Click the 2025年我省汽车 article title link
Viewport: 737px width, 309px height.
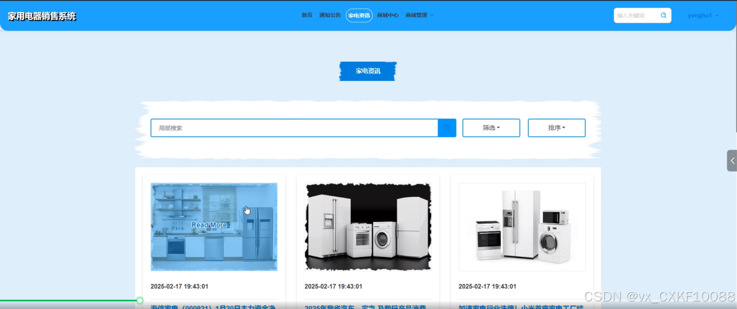[366, 306]
